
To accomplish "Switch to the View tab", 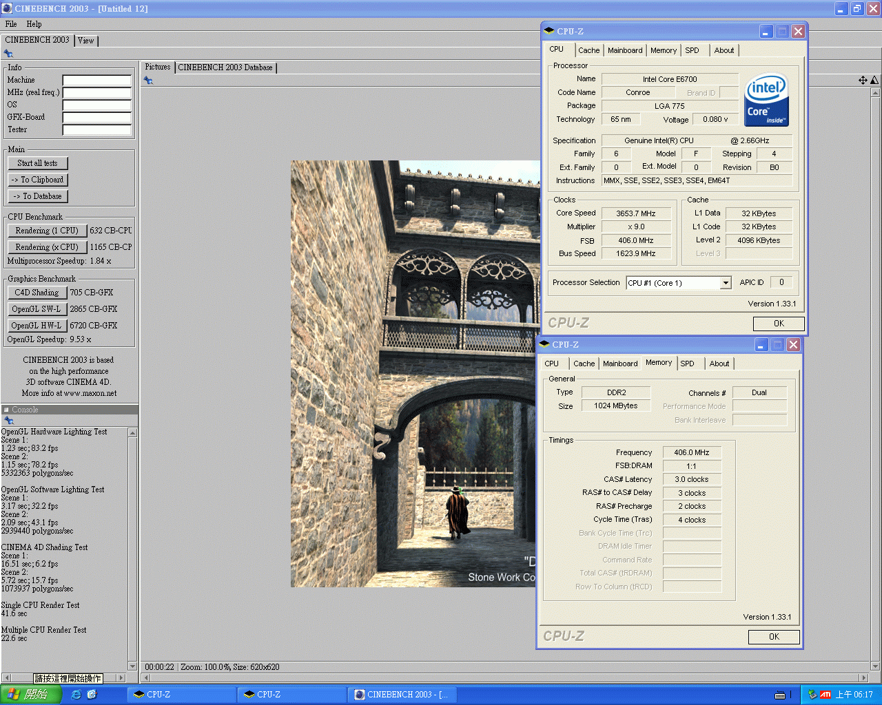I will tap(85, 41).
